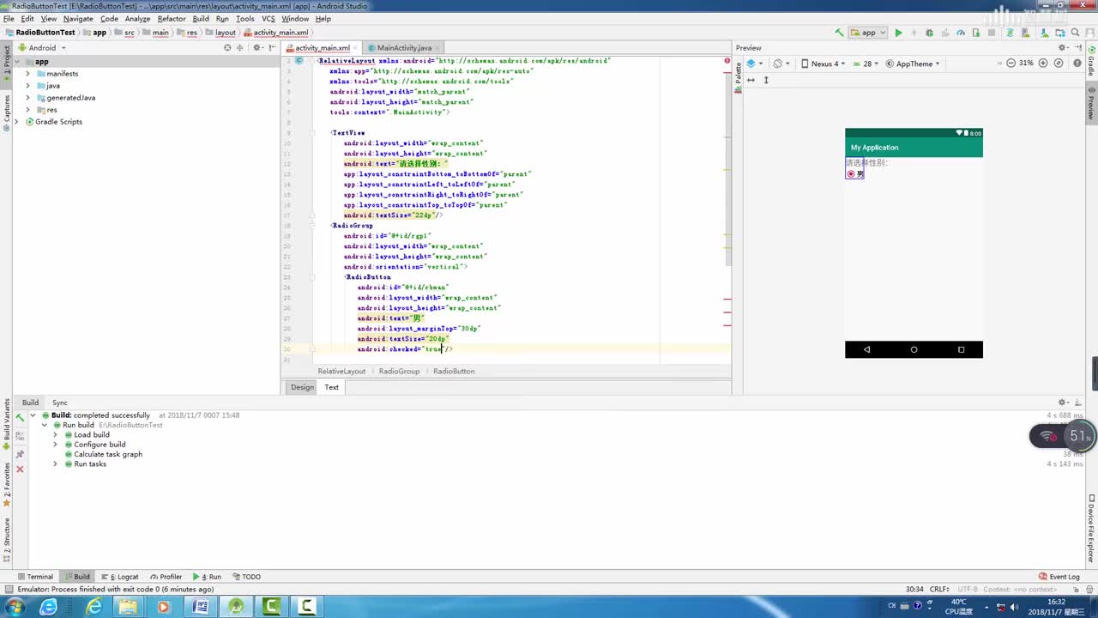Screen dimensions: 1098x618
Task: Open the Terminal tool window
Action: [x=34, y=577]
